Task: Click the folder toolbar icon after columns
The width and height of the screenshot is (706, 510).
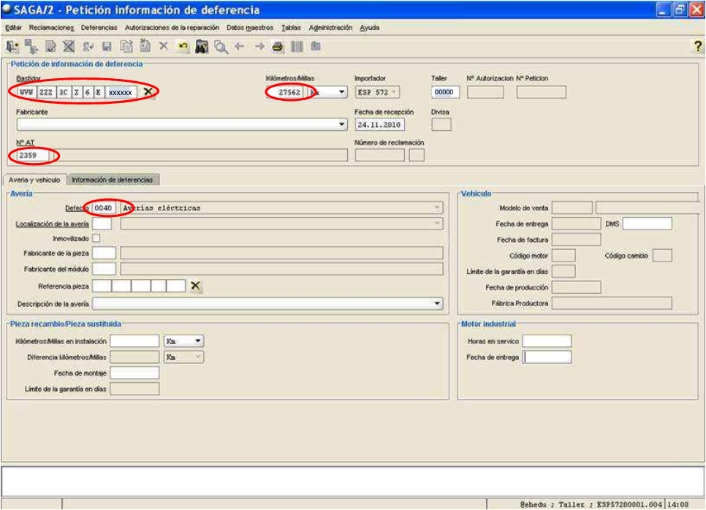Action: coord(316,46)
